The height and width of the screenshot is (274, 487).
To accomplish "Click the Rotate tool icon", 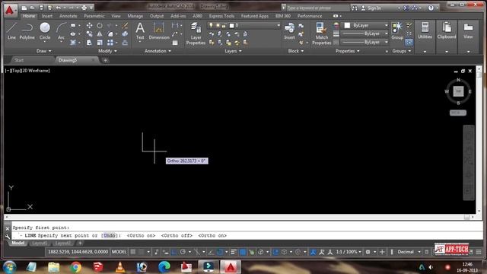I will click(100, 25).
